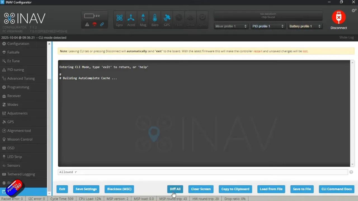The image size is (358, 201).
Task: Click Copy to Clipboard button
Action: click(x=235, y=189)
